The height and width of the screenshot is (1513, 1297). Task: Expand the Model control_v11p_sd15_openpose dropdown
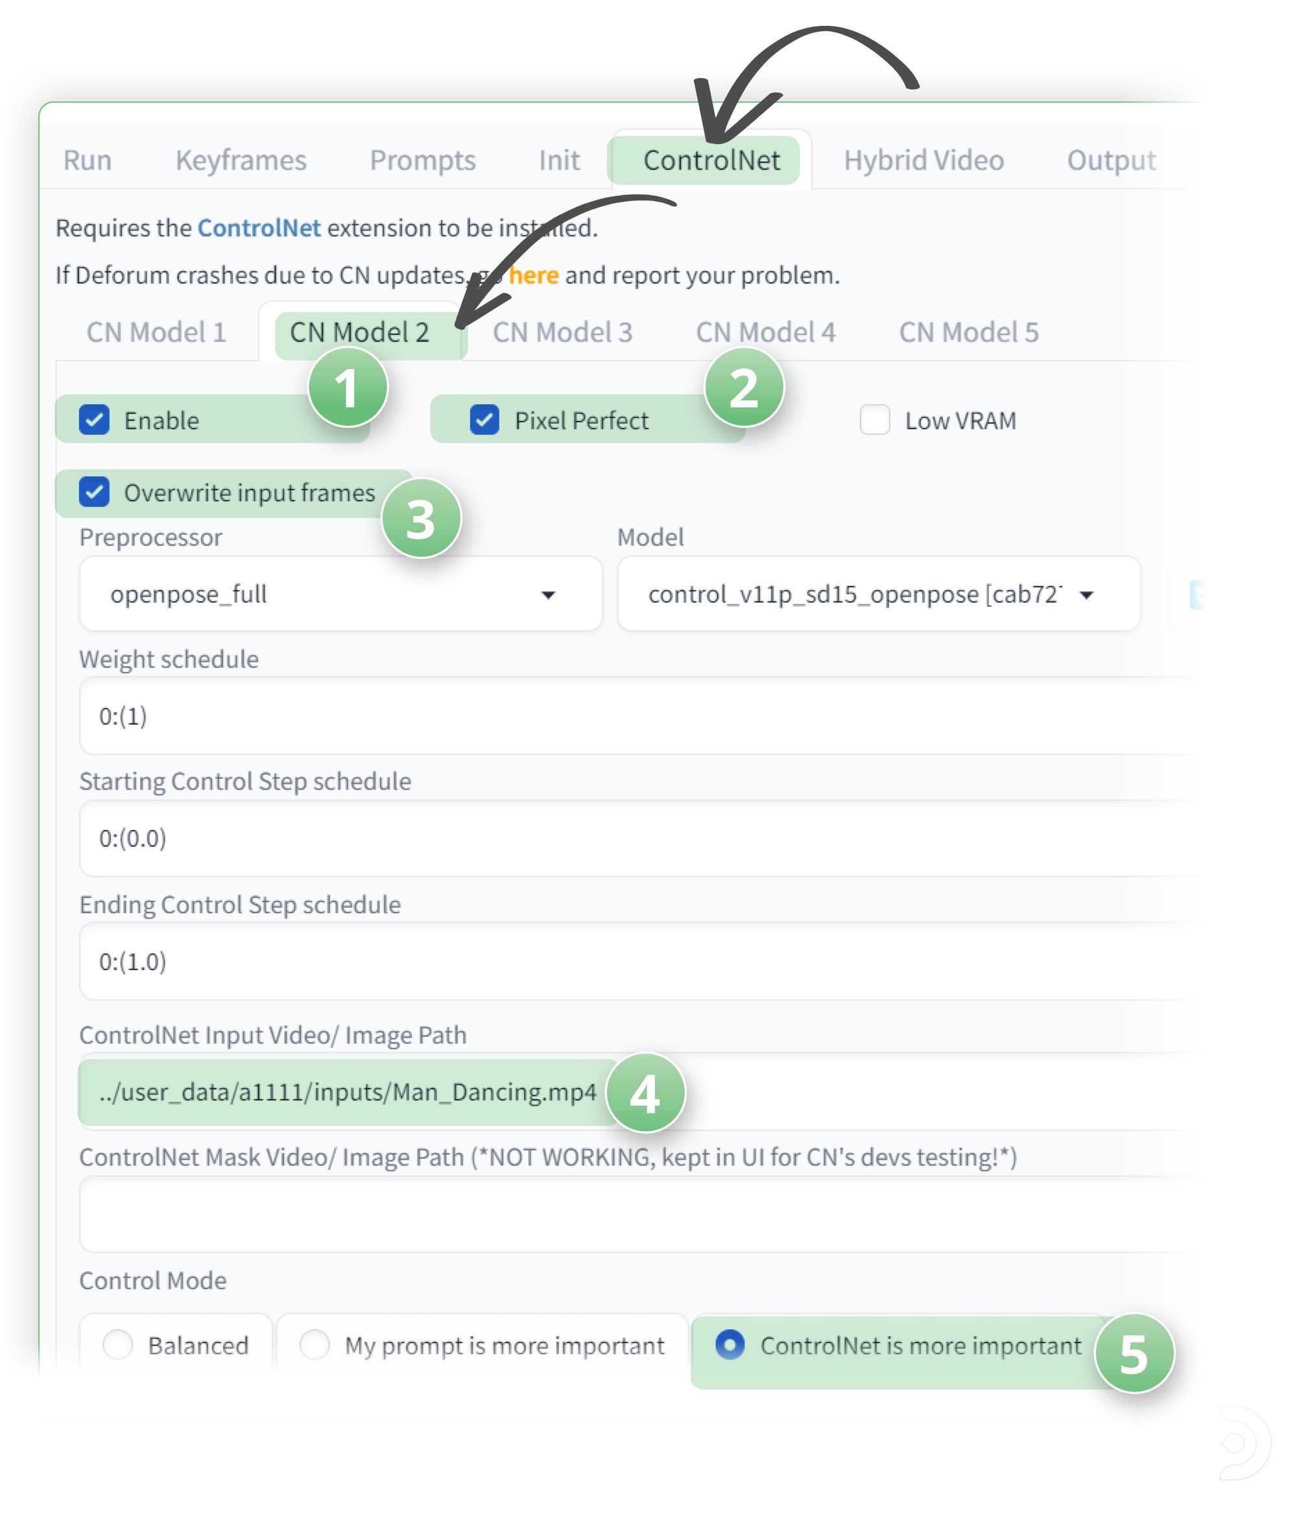pyautogui.click(x=878, y=593)
